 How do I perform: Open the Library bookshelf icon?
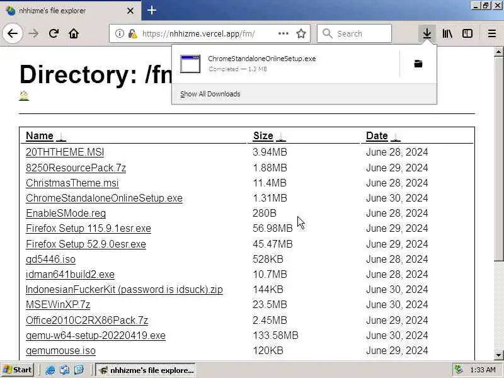click(x=447, y=33)
